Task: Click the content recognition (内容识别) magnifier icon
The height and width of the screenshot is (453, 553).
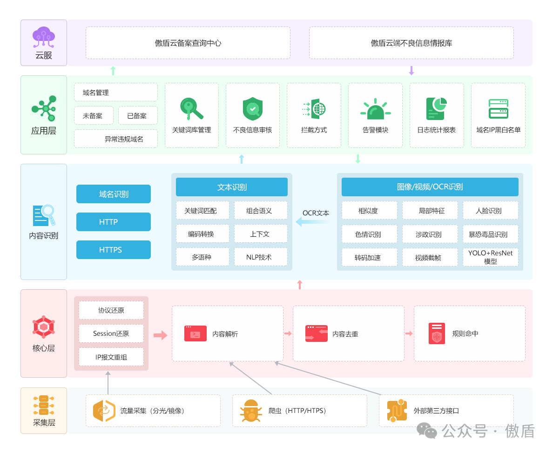Action: tap(44, 215)
